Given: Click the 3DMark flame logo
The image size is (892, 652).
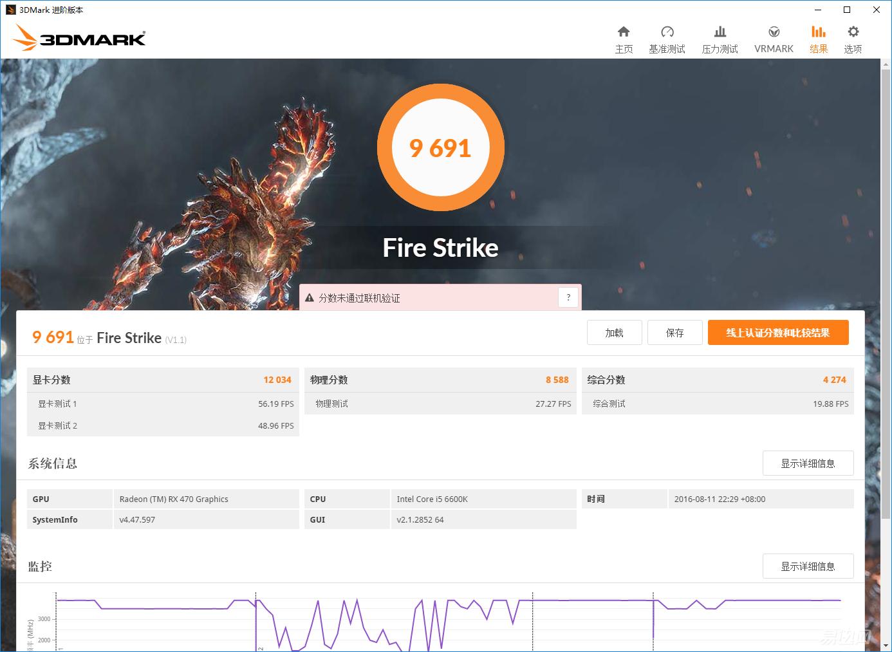Looking at the screenshot, I should pos(77,37).
